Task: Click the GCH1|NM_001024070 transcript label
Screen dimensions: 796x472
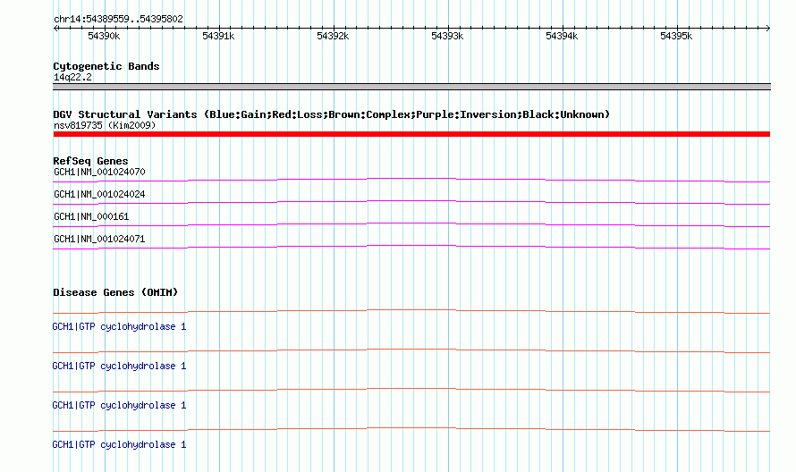Action: pyautogui.click(x=99, y=172)
